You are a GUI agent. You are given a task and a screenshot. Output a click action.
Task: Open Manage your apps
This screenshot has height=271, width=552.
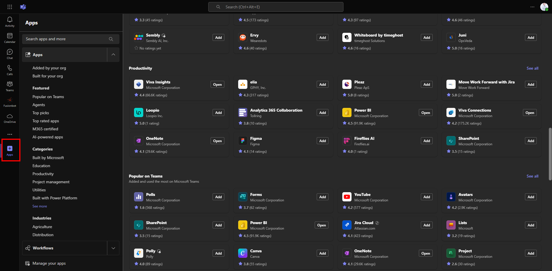[x=49, y=264]
